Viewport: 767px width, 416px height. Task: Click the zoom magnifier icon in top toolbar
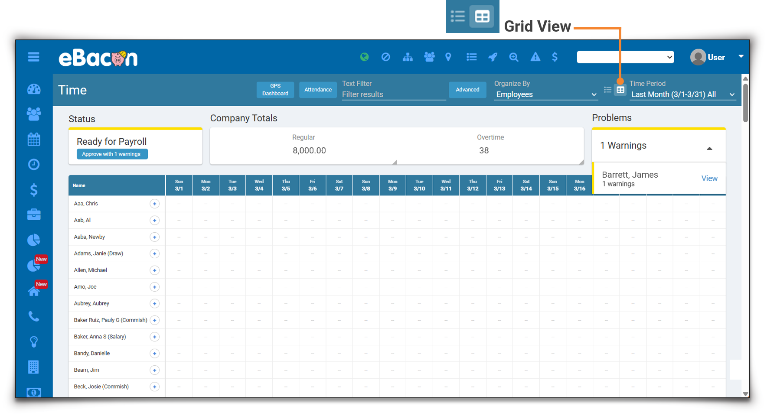514,57
